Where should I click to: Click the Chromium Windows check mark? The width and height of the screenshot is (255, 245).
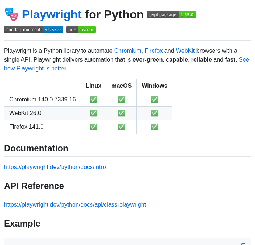tap(154, 100)
